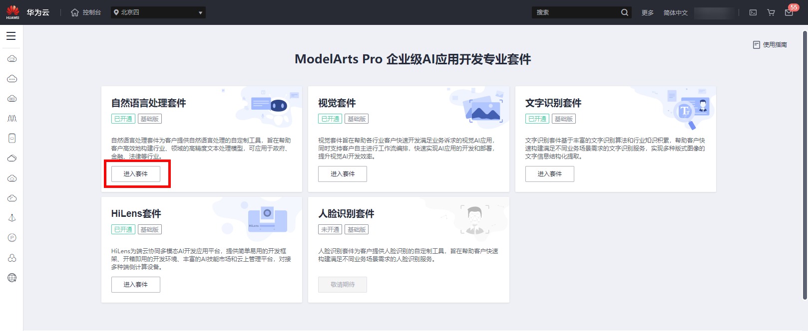Click the globe icon in the sidebar
The width and height of the screenshot is (808, 331).
coord(12,278)
